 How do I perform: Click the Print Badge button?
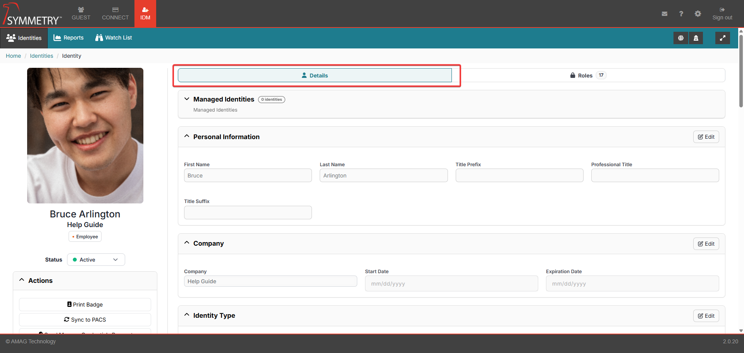click(x=85, y=305)
